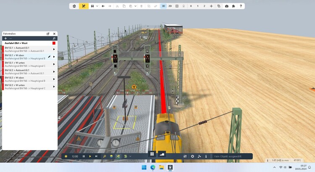
Task: Open help with the question mark
Action: point(241,6)
